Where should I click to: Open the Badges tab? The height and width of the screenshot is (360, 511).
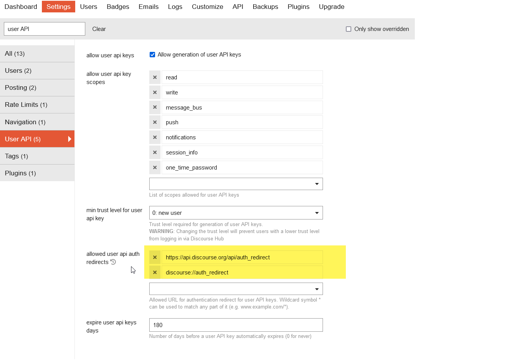tap(118, 7)
